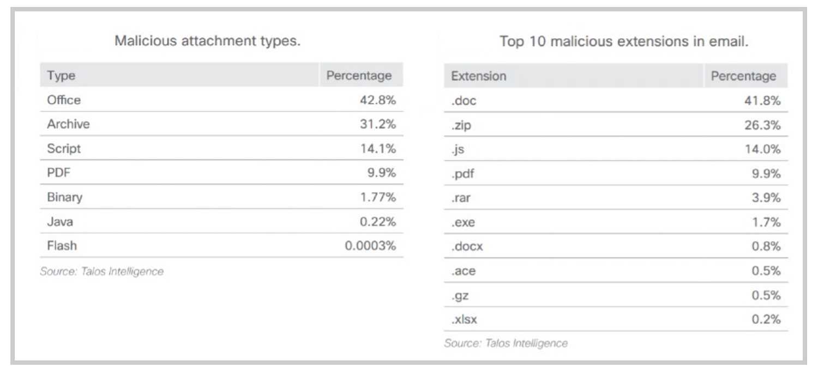Click the .js extension row
Image resolution: width=818 pixels, height=373 pixels.
616,149
